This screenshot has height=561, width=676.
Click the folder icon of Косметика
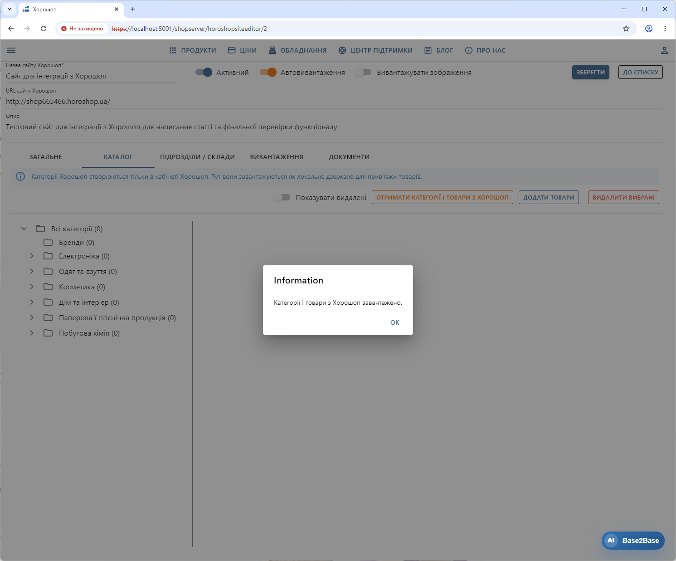click(48, 287)
